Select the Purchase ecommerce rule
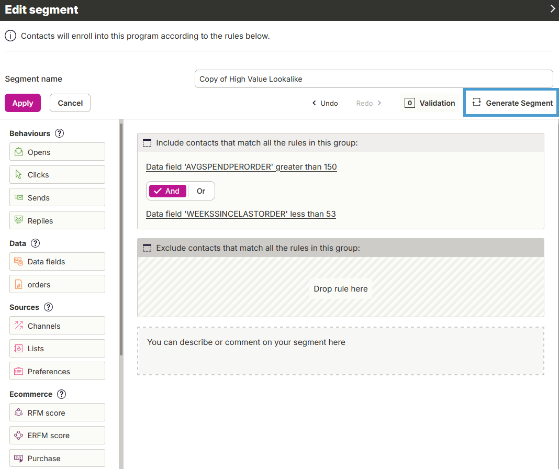 tap(57, 458)
